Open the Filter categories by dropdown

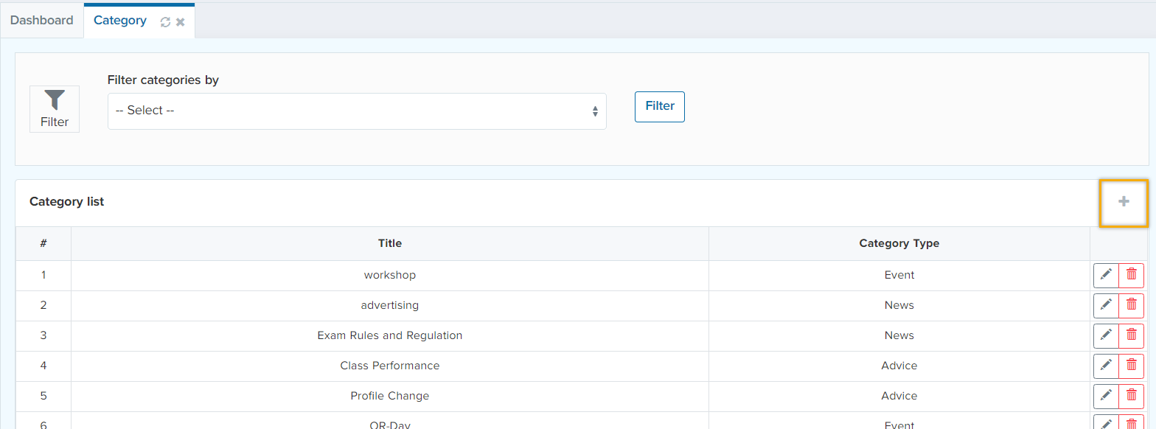pyautogui.click(x=357, y=111)
